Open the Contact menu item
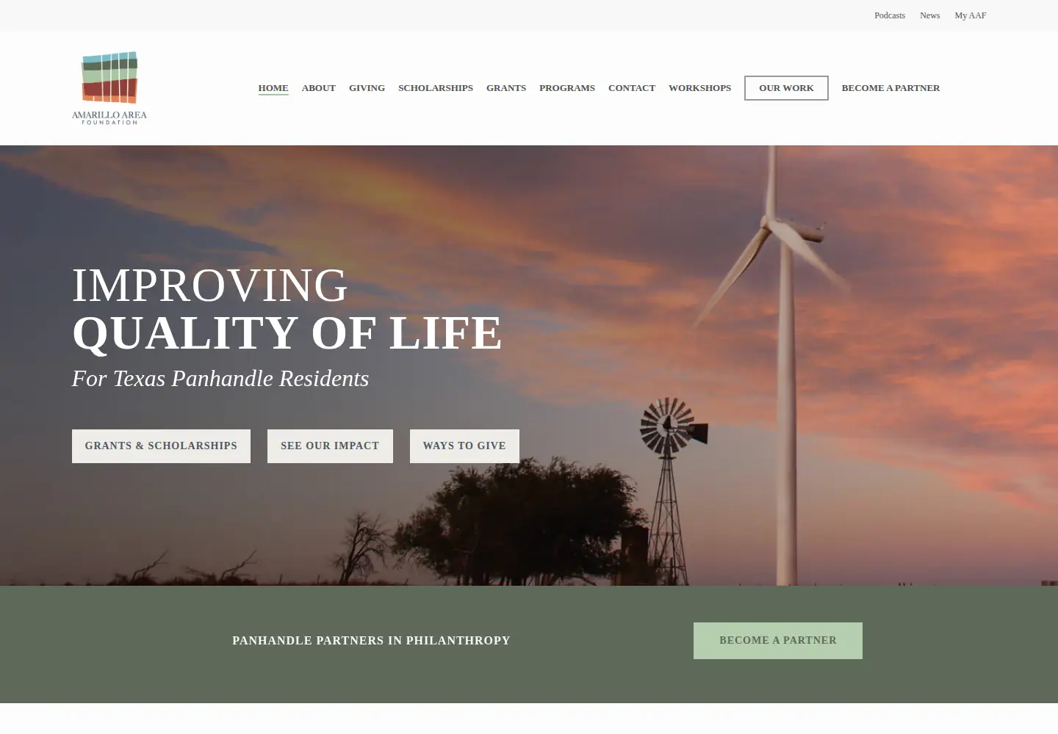Viewport: 1058px width, 734px height. pyautogui.click(x=632, y=88)
